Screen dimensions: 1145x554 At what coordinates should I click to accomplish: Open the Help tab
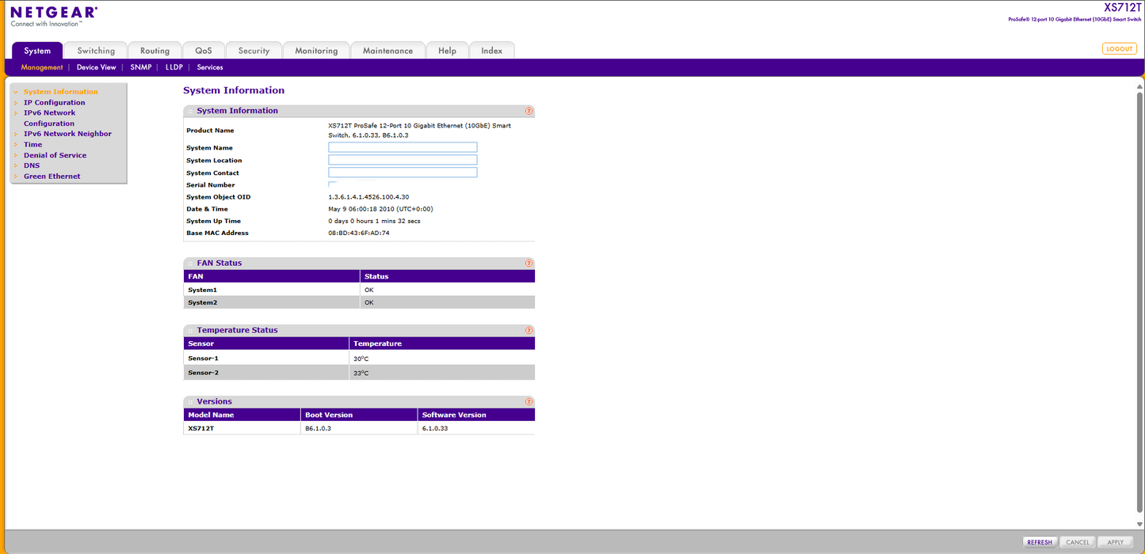447,50
